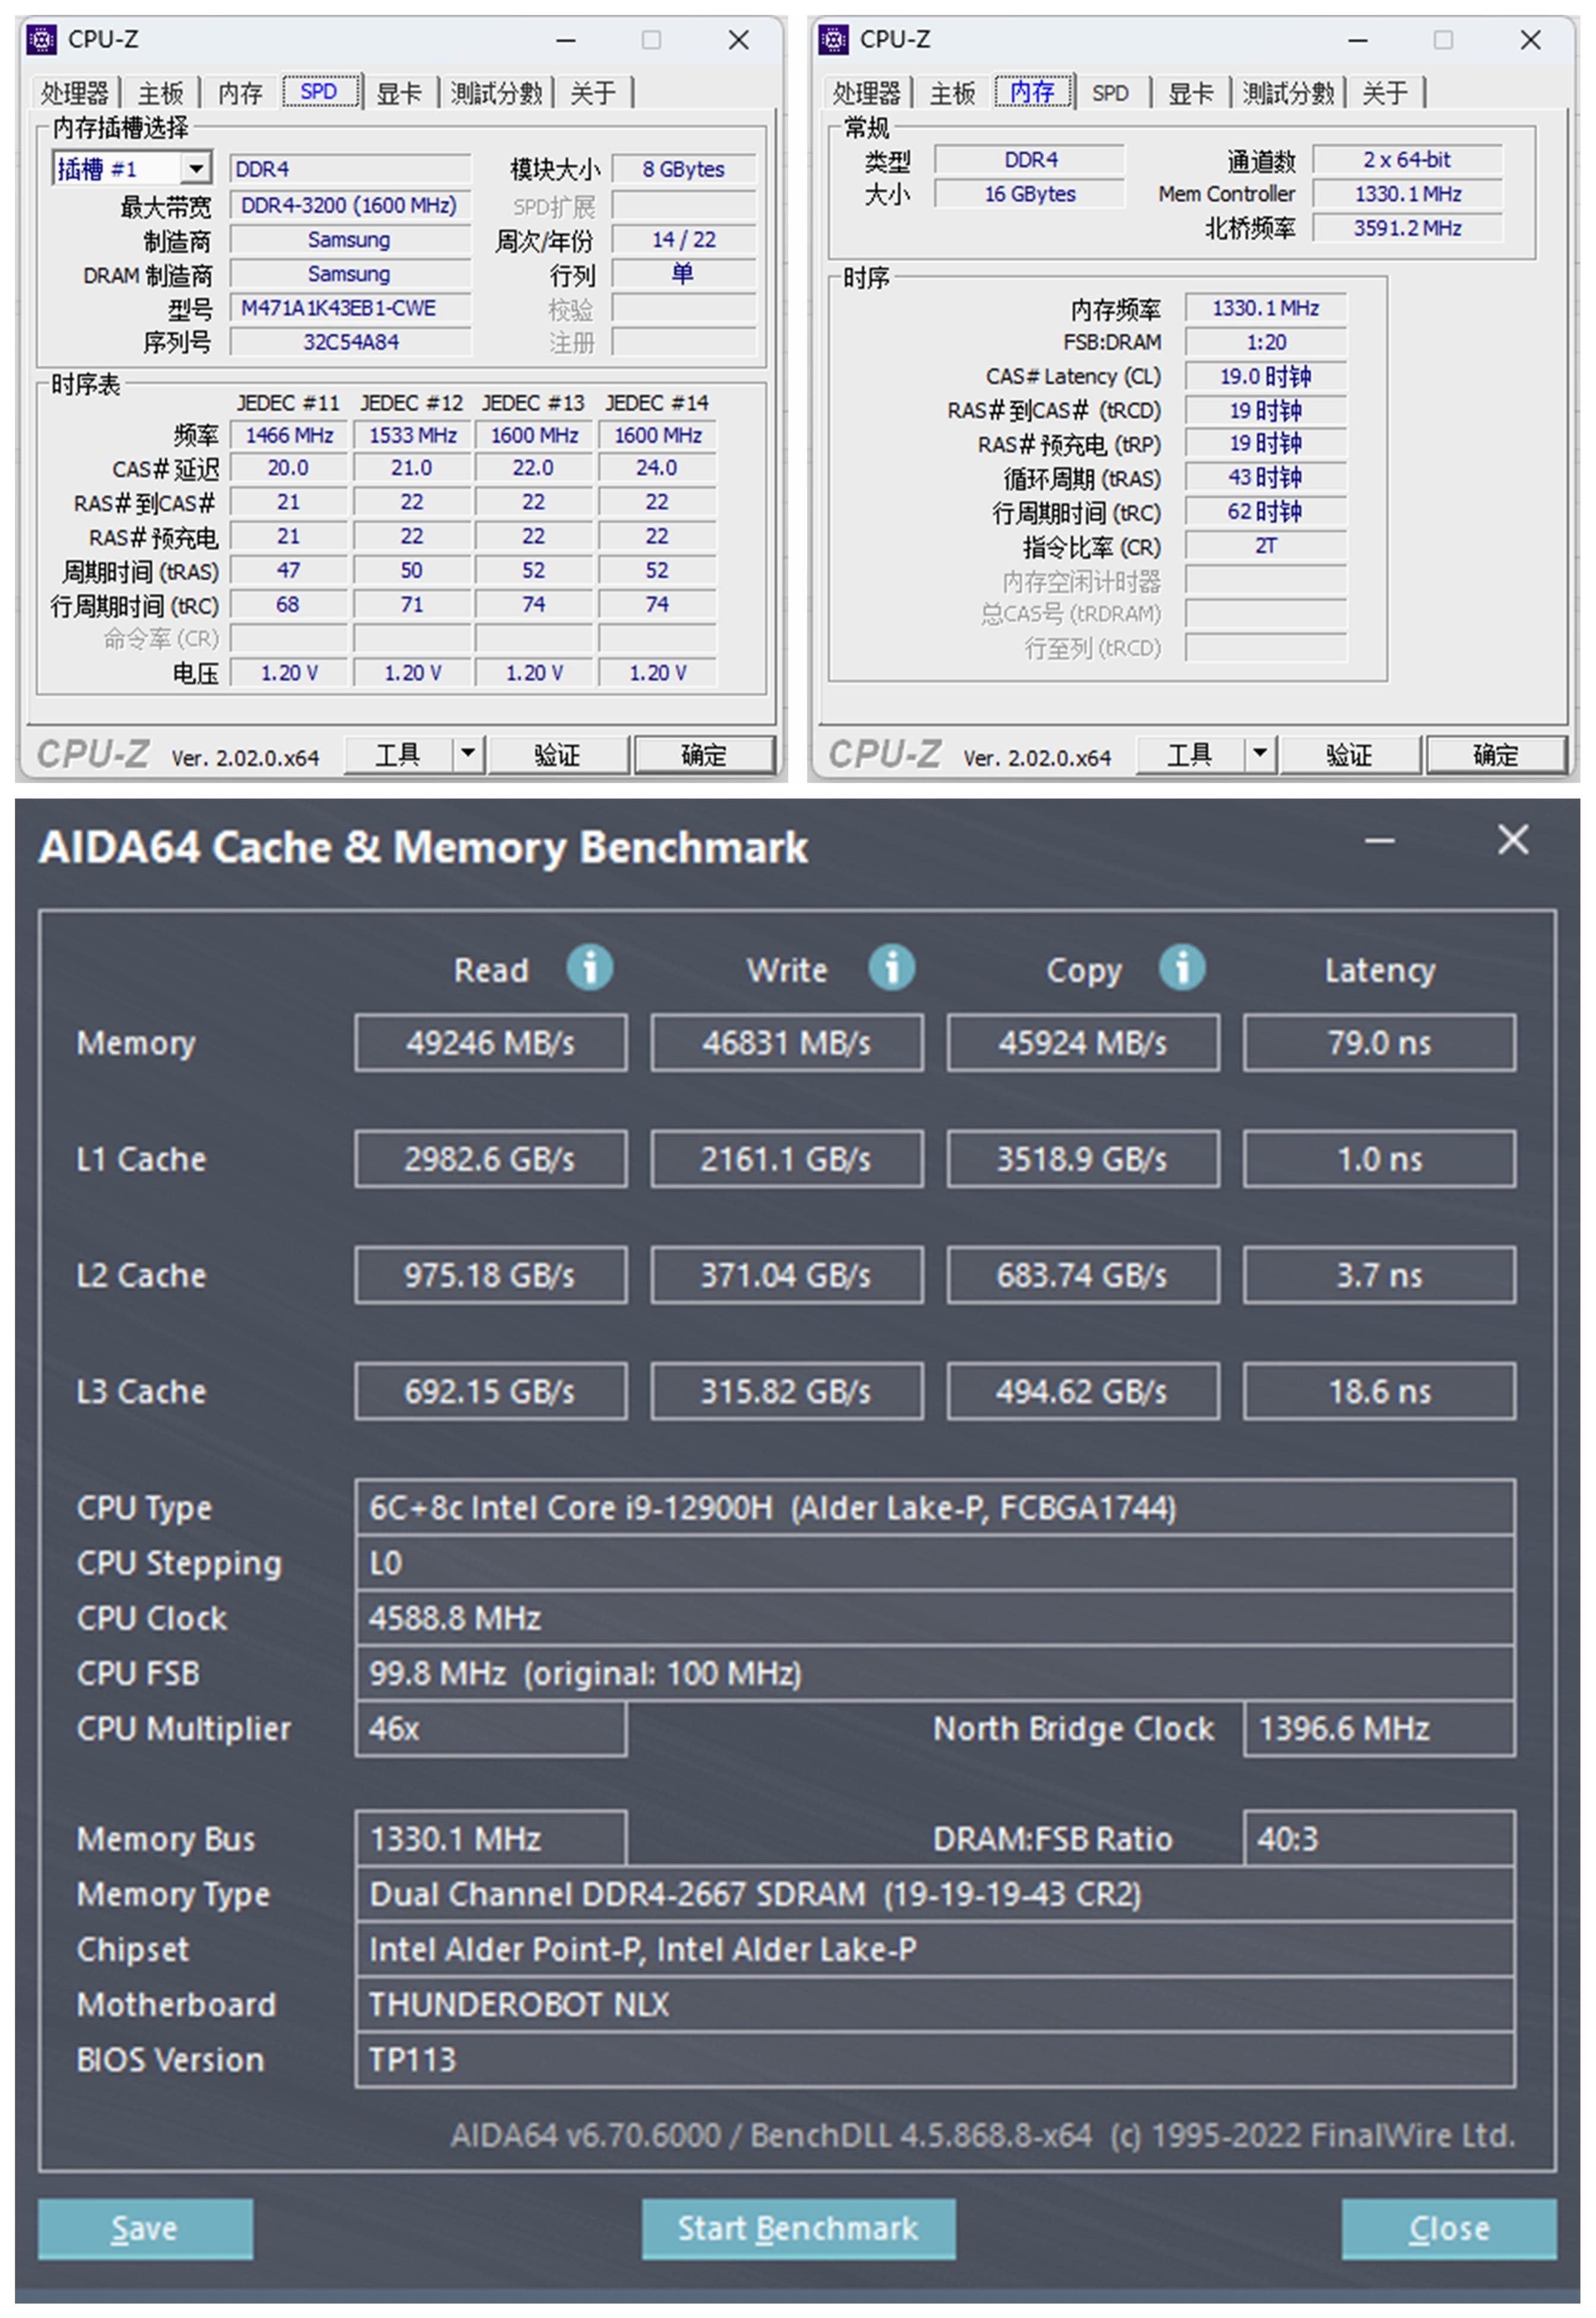The height and width of the screenshot is (2318, 1596).
Task: Expand tools dropdown arrow in left CPU-Z
Action: [467, 753]
